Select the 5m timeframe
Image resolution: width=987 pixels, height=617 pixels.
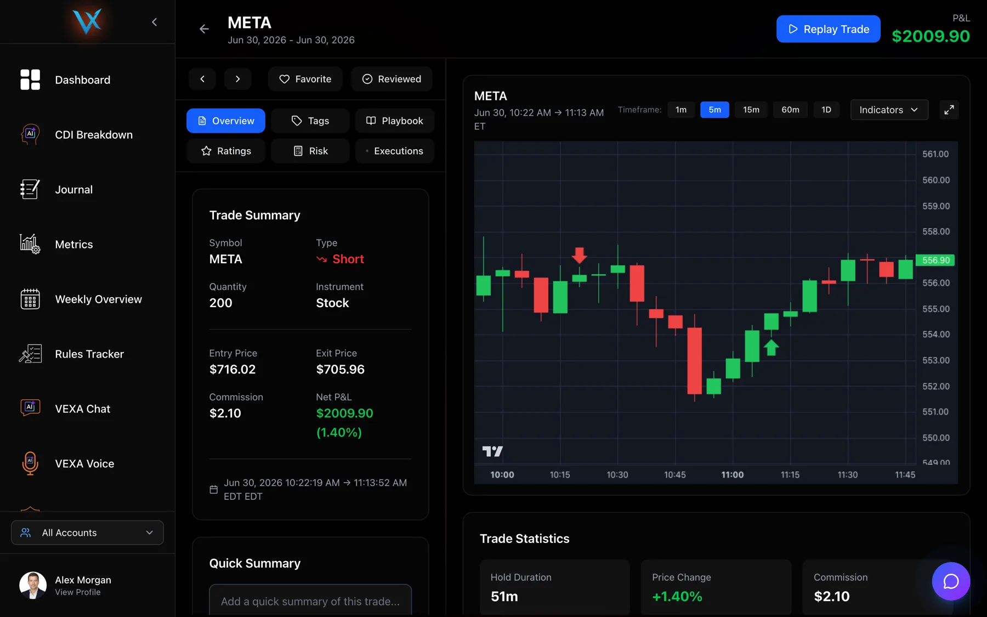pyautogui.click(x=714, y=110)
